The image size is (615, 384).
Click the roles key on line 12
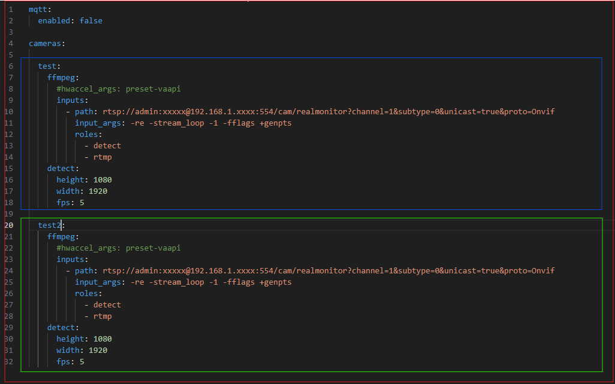tap(87, 135)
